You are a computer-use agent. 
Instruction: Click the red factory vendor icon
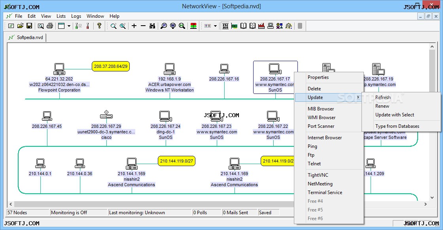tap(261, 26)
